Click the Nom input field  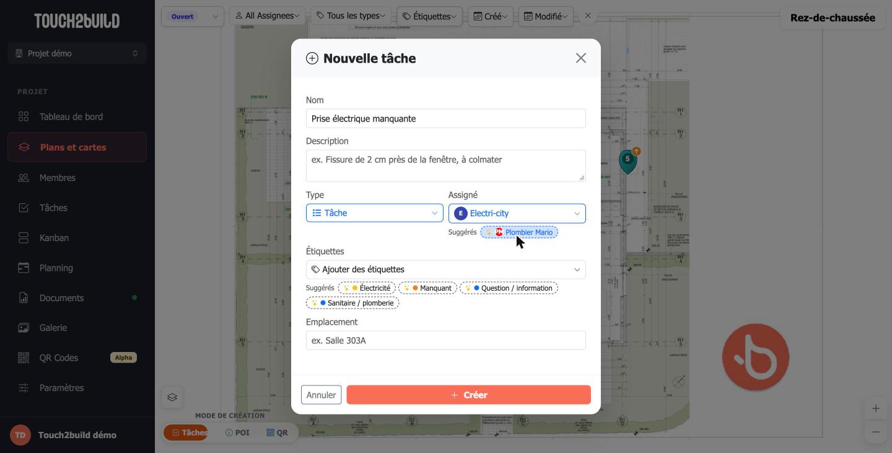(x=446, y=118)
